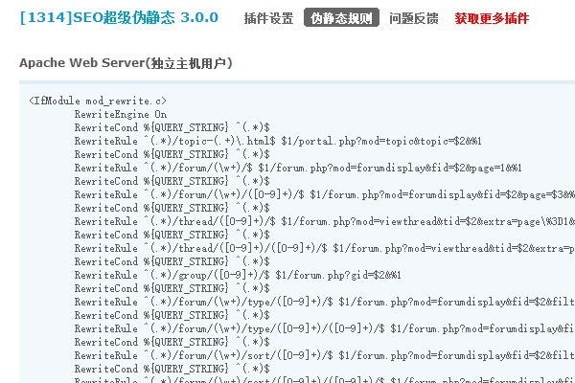Click the Apache Web Server(独立主机用户) heading
The height and width of the screenshot is (383, 575).
pos(126,63)
